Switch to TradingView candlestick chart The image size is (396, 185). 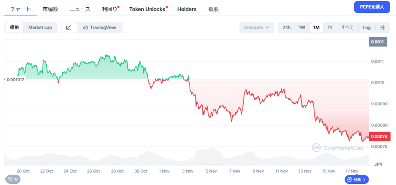pos(100,27)
